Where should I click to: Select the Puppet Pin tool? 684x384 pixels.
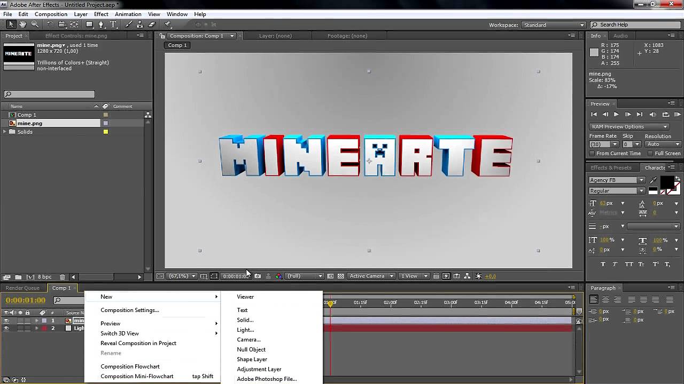pyautogui.click(x=167, y=25)
